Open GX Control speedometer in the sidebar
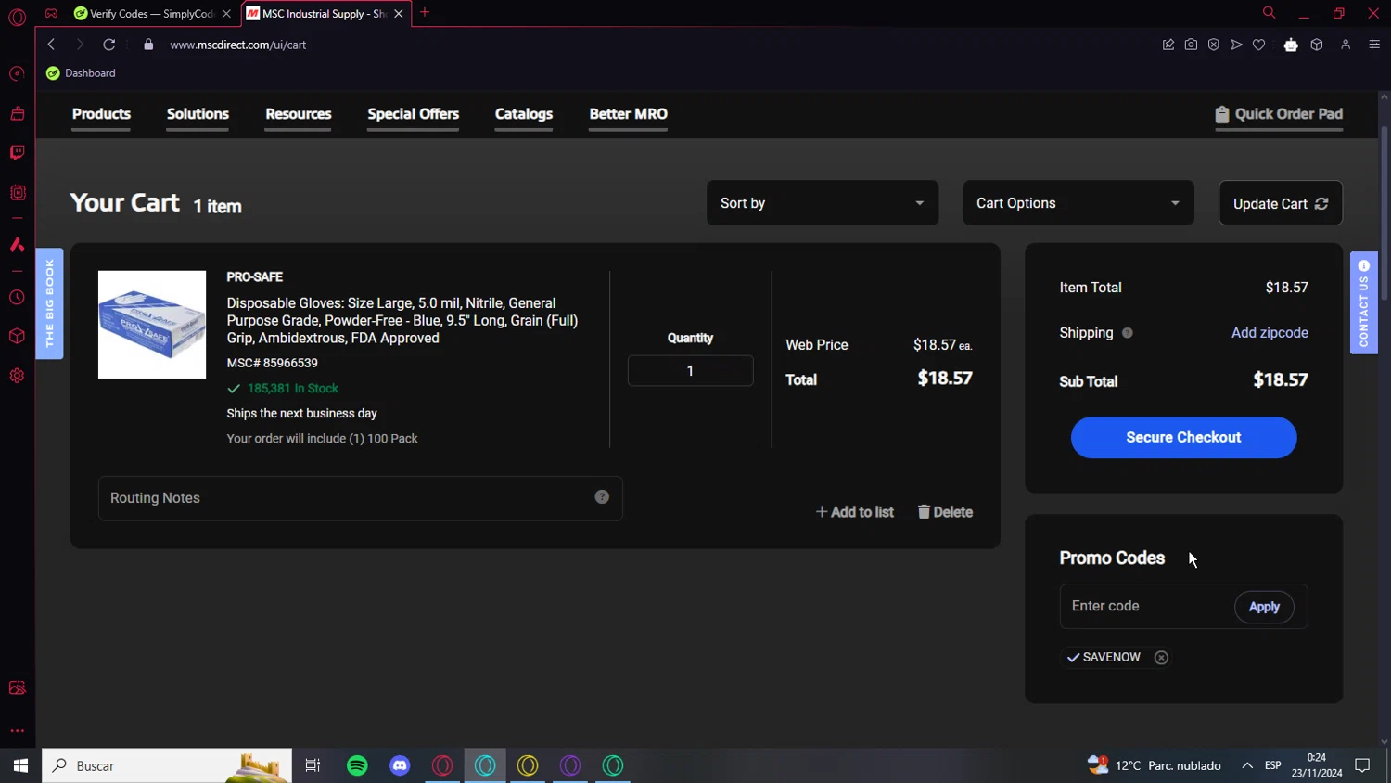This screenshot has width=1391, height=783. point(17,73)
